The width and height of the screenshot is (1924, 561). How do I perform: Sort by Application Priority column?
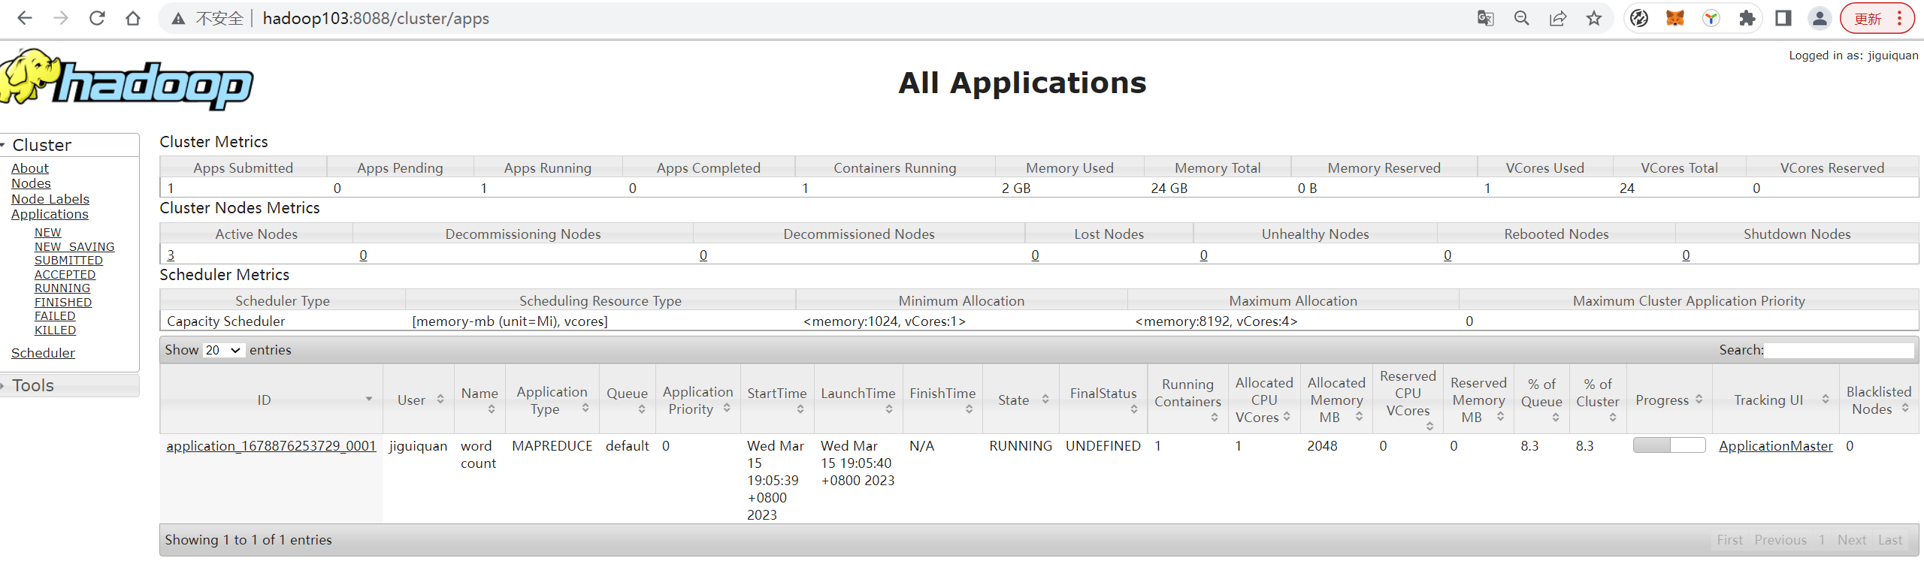[727, 408]
